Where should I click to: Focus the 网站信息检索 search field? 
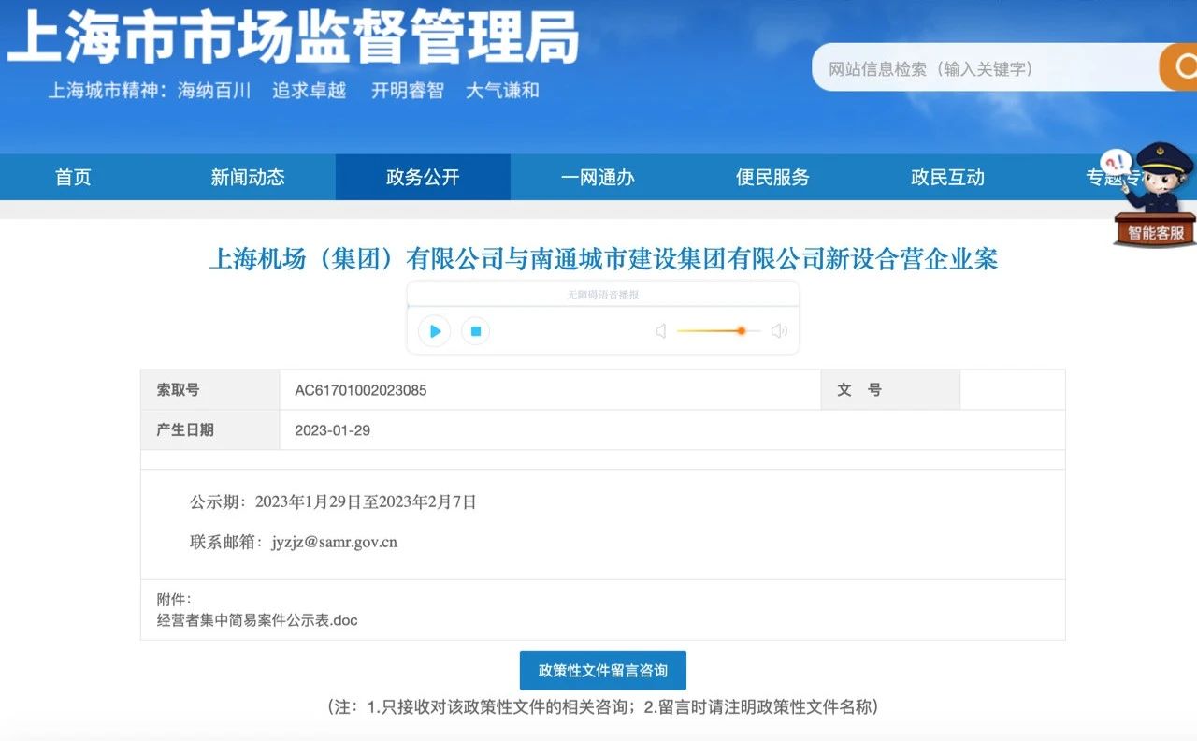[985, 68]
